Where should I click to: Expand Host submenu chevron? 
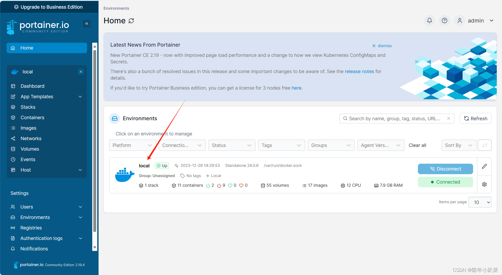coord(80,170)
